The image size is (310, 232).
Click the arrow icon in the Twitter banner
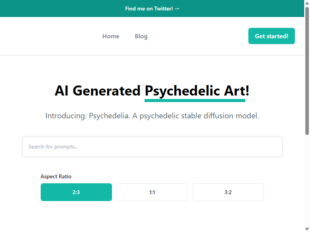pos(177,9)
